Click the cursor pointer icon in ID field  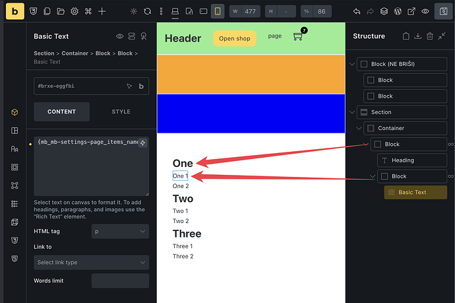tap(129, 86)
